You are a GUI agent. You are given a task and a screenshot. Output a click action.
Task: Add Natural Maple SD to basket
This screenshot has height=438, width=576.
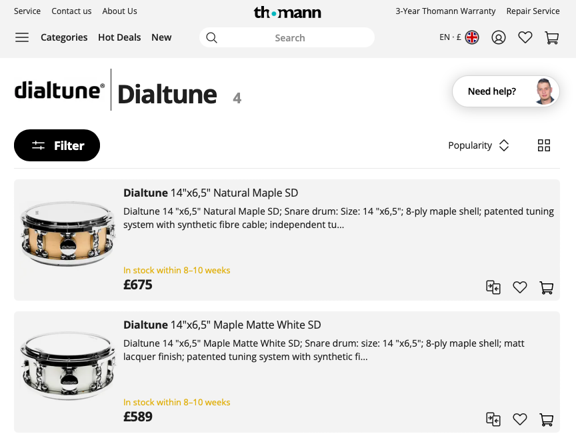(547, 287)
